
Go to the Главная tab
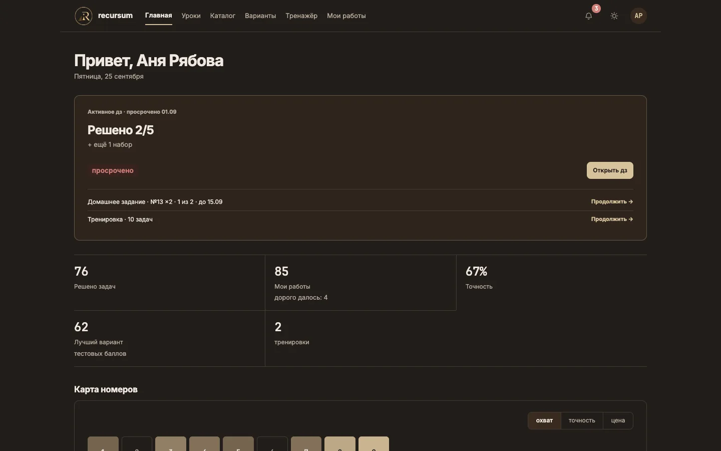coord(159,16)
